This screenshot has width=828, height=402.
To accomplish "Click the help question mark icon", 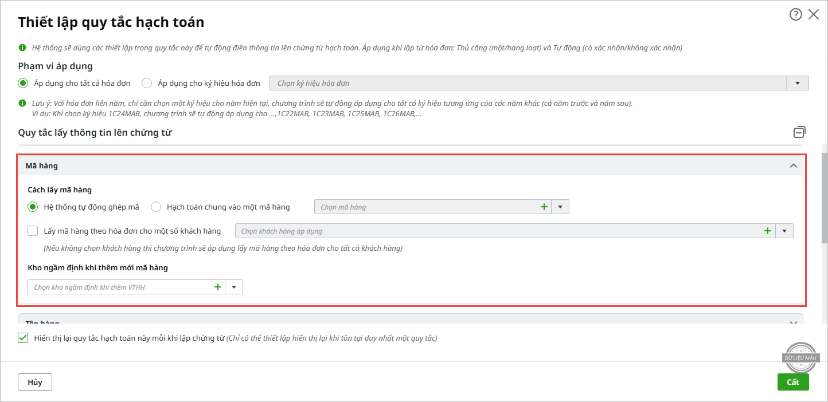I will tap(795, 15).
